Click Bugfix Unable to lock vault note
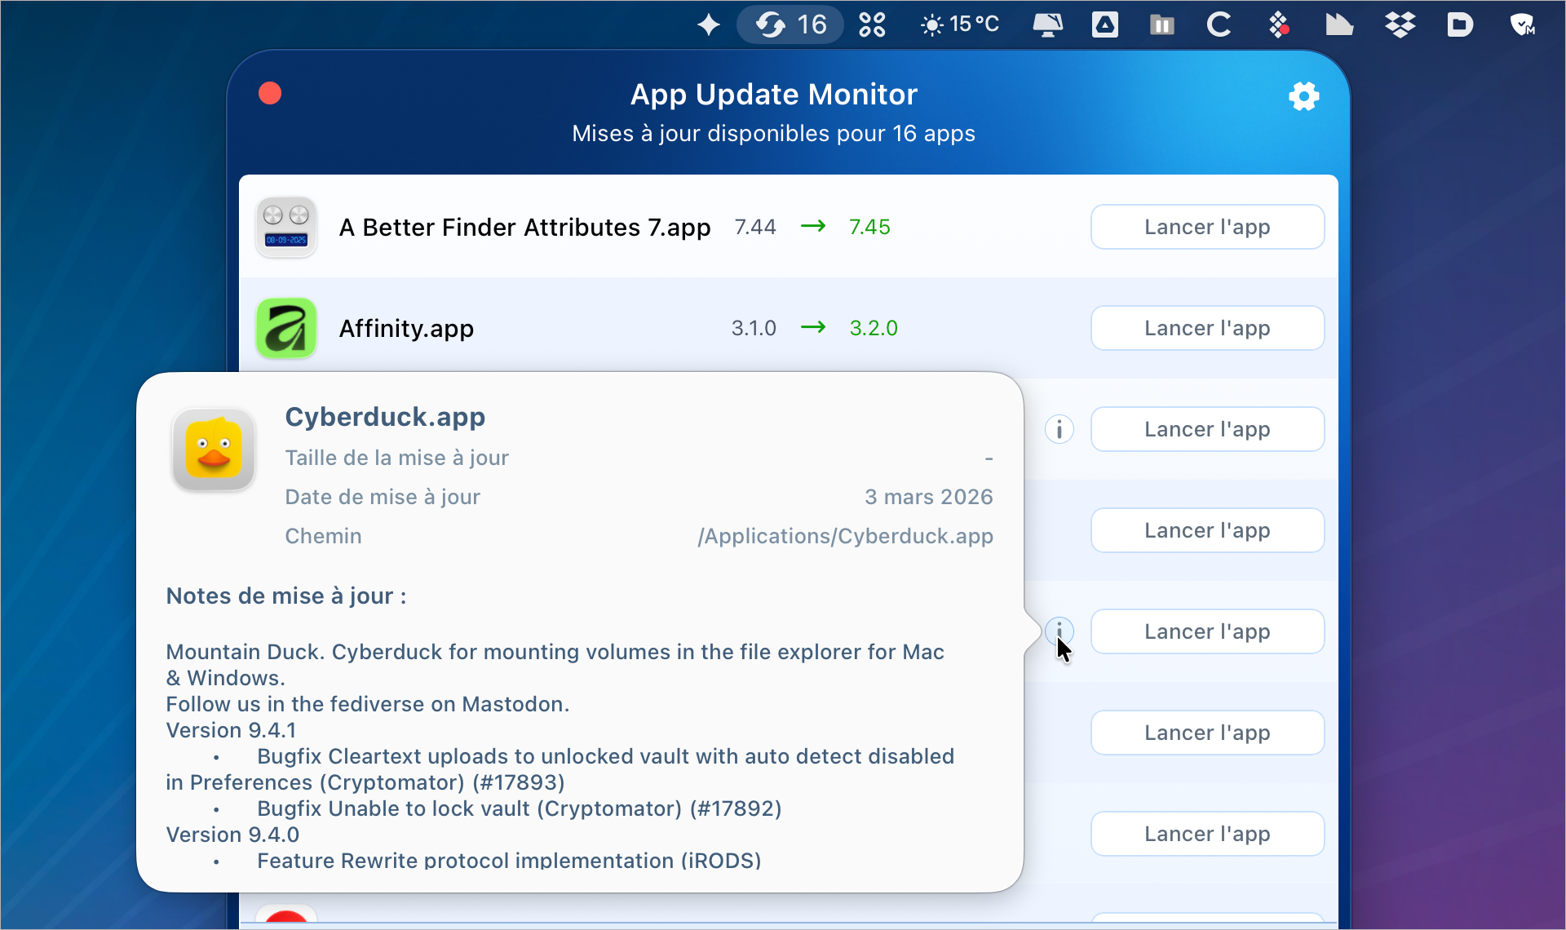 pos(519,808)
